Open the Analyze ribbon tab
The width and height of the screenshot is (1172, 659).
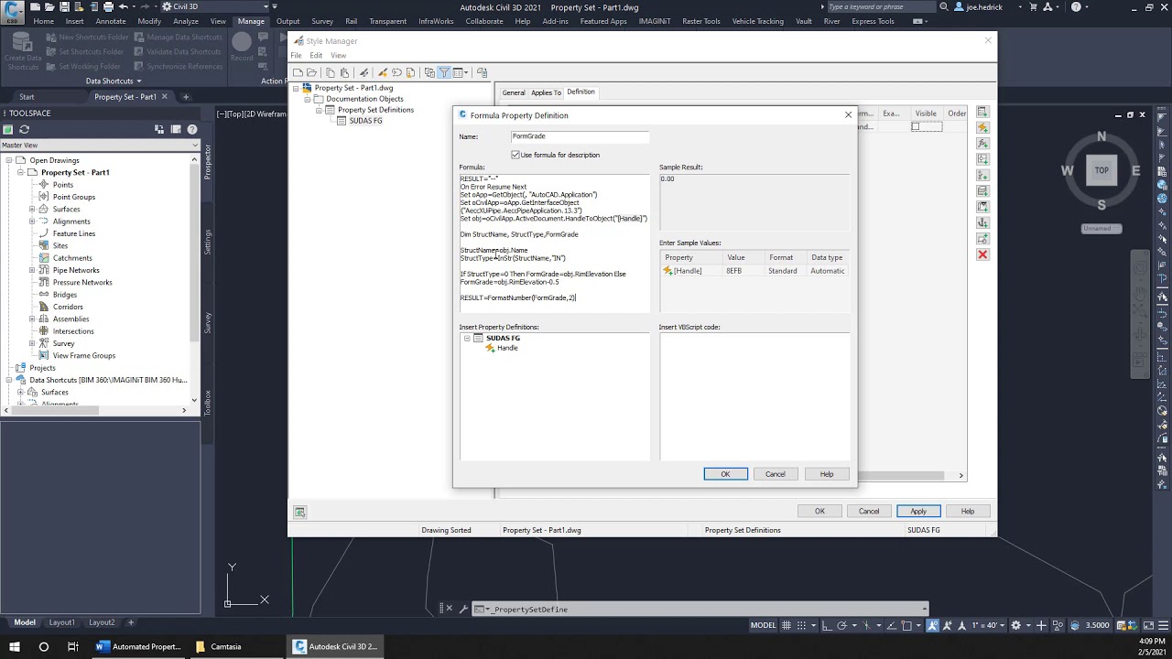coord(186,21)
